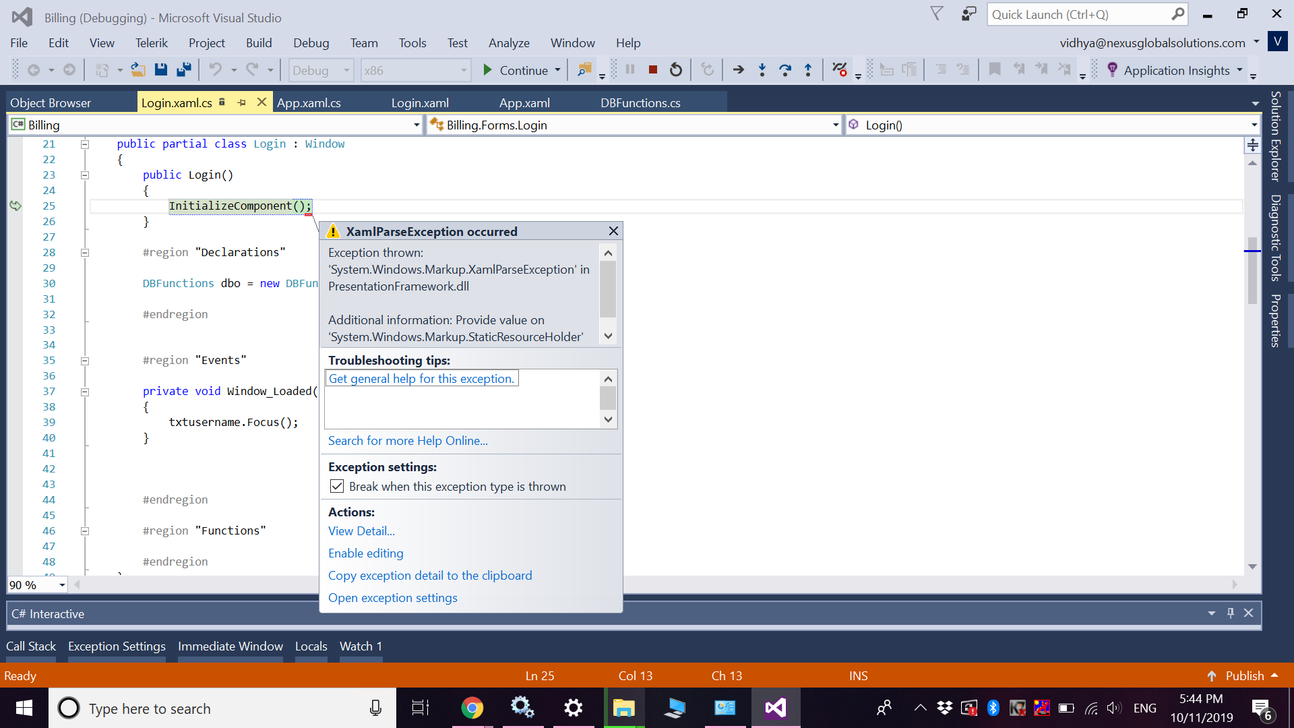Screen dimensions: 1294x728
Task: Click the Stop Debugging red square
Action: [x=652, y=70]
